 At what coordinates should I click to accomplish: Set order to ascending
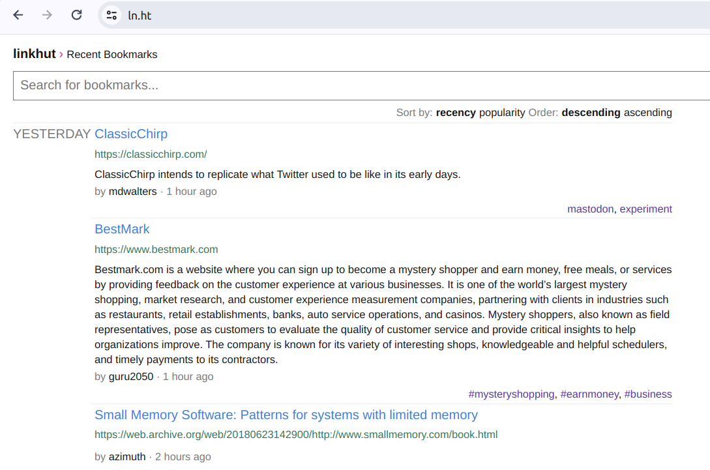648,113
